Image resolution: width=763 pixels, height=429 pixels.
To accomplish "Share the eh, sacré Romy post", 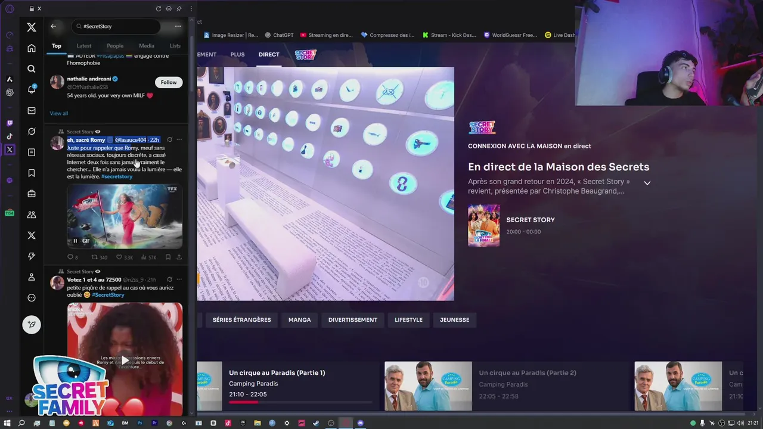I will [179, 257].
